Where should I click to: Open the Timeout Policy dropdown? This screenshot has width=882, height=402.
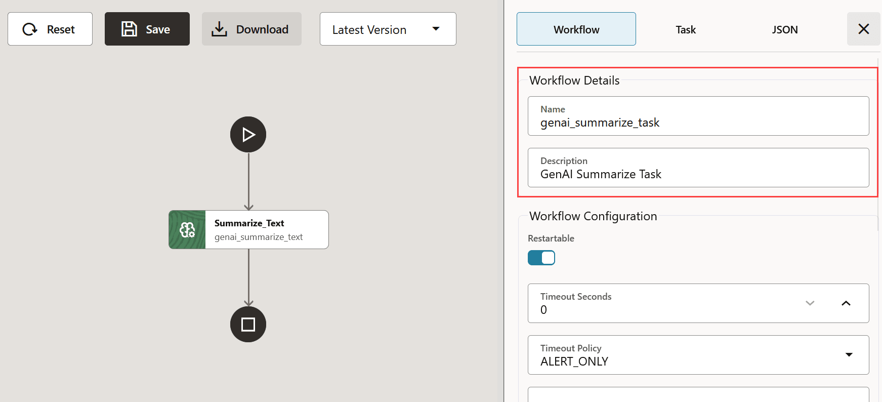coord(698,355)
